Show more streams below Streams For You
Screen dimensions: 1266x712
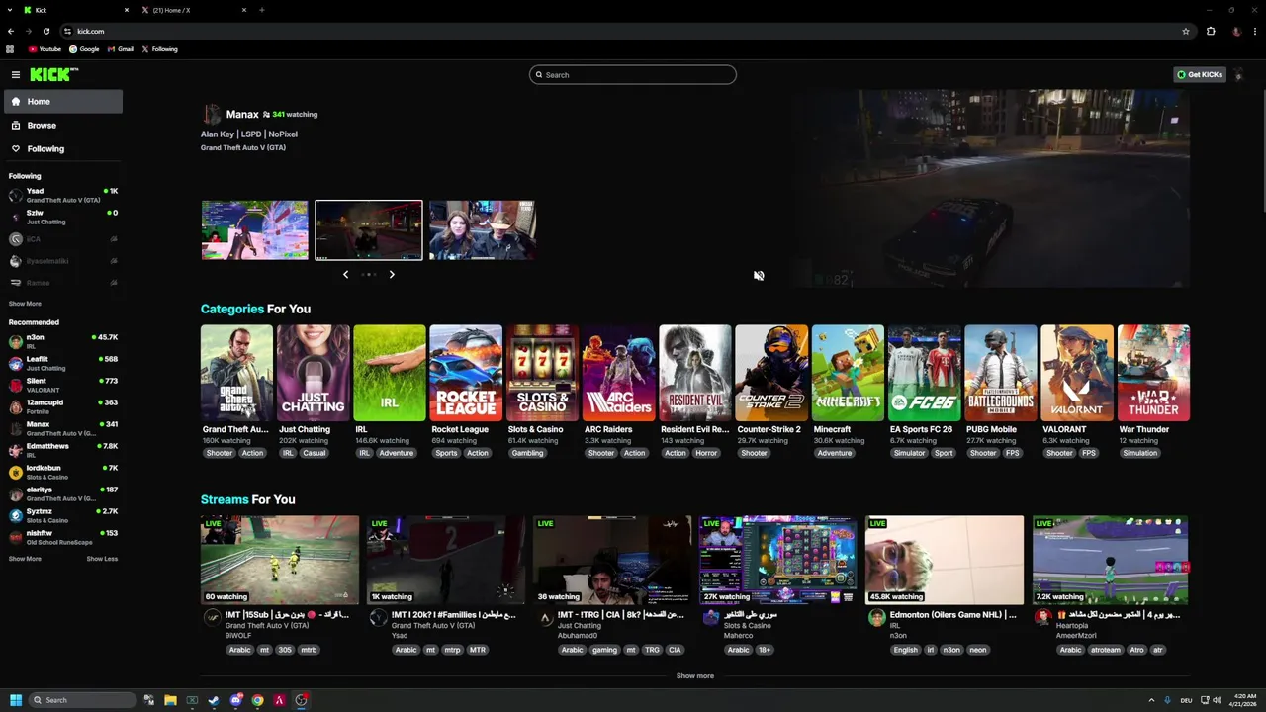694,676
